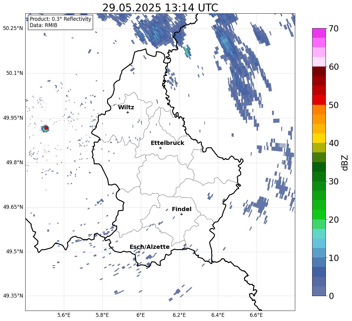The image size is (352, 321).
Task: Click the 50.1°N latitude label
Action: [x=14, y=73]
